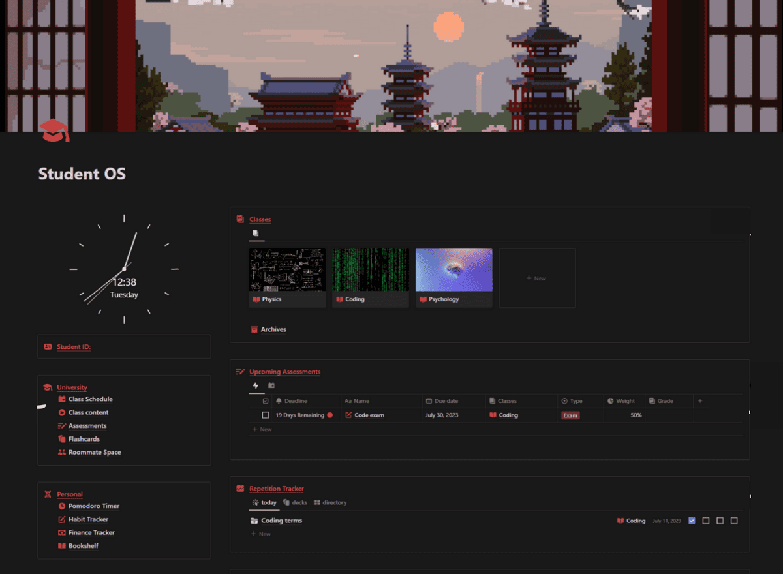Select the lightning bolt view in Upcoming Assessments
The height and width of the screenshot is (574, 783).
[256, 385]
